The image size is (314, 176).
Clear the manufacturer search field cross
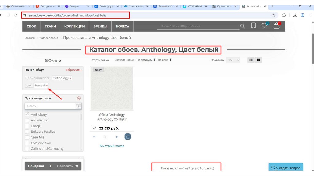pos(78,106)
